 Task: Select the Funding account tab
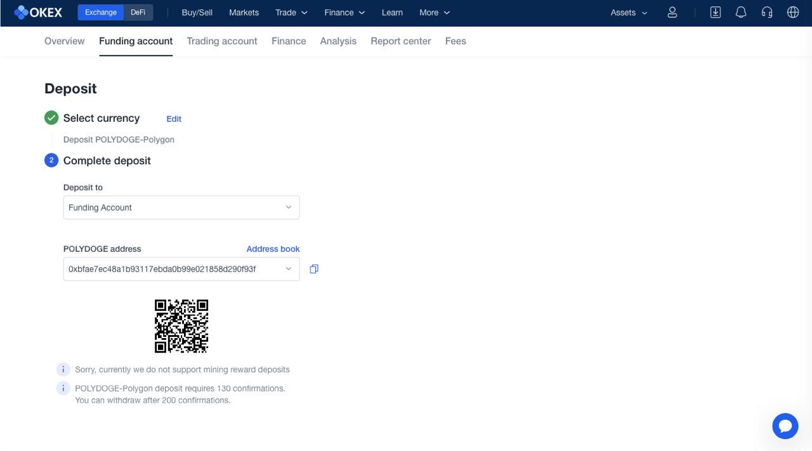coord(136,41)
